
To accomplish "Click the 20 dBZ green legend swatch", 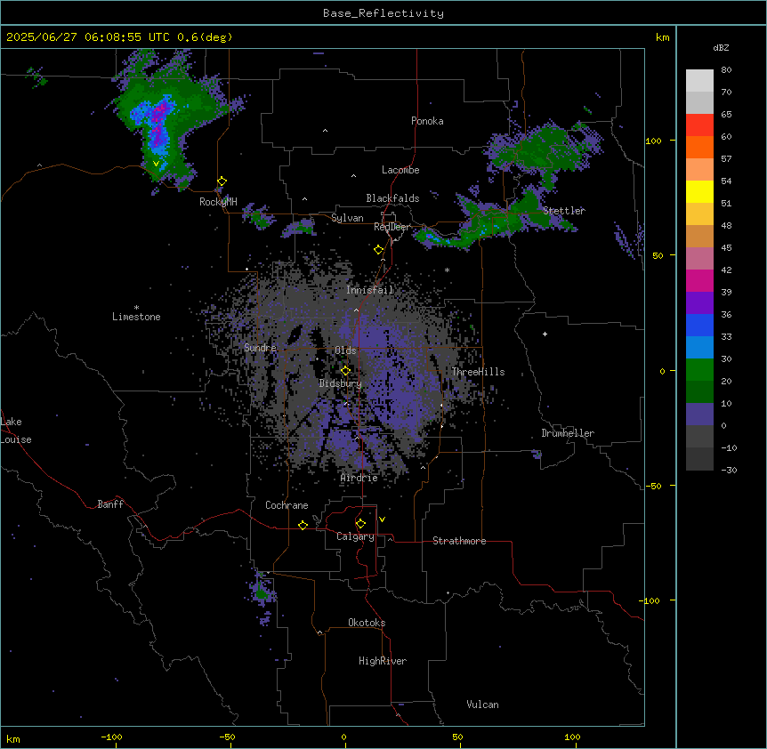I will click(x=699, y=370).
